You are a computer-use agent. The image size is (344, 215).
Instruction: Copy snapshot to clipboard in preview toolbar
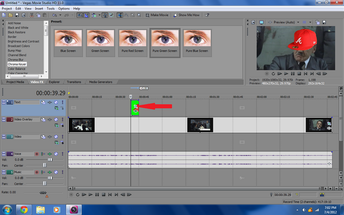[x=317, y=23]
